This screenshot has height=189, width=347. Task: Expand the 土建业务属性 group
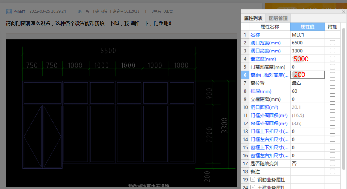point(253,187)
